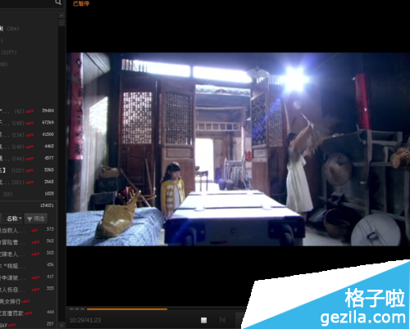Click the playlist scrollbar down arrow
The width and height of the screenshot is (410, 329).
[x=61, y=325]
